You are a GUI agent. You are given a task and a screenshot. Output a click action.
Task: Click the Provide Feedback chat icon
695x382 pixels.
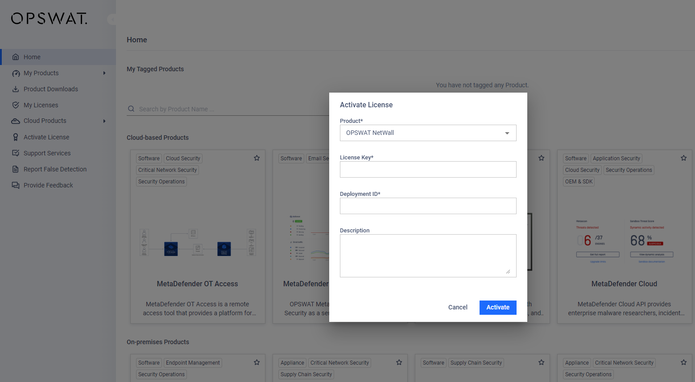point(16,185)
